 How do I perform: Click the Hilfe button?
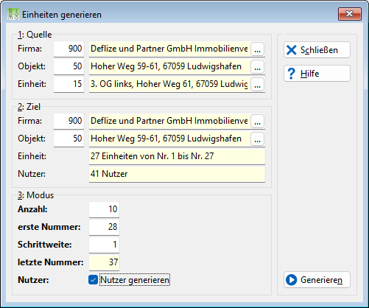point(317,74)
